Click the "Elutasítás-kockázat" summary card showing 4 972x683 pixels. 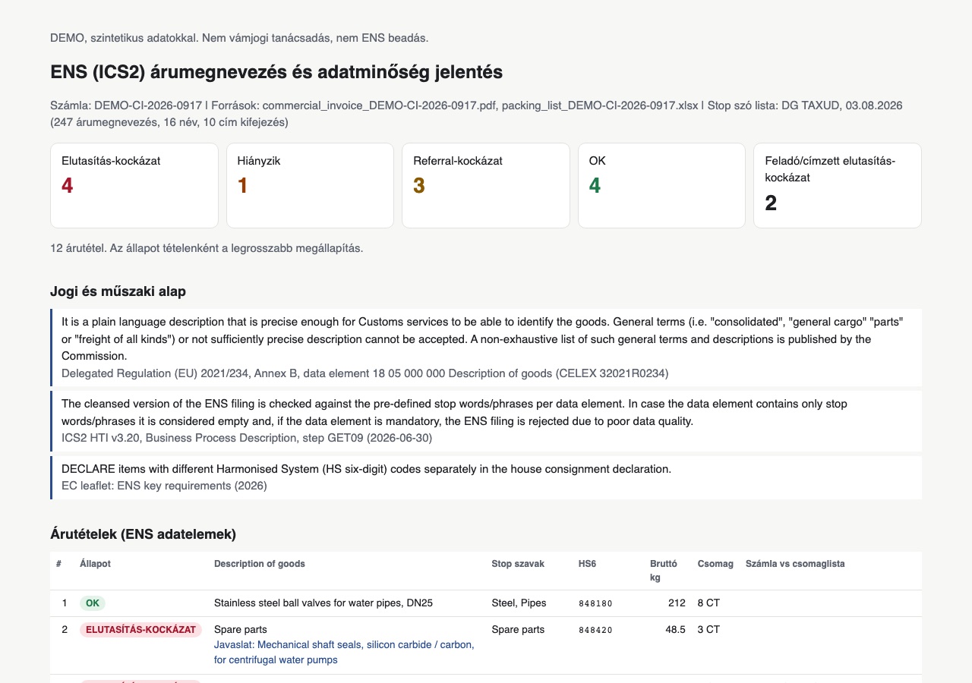pos(134,185)
